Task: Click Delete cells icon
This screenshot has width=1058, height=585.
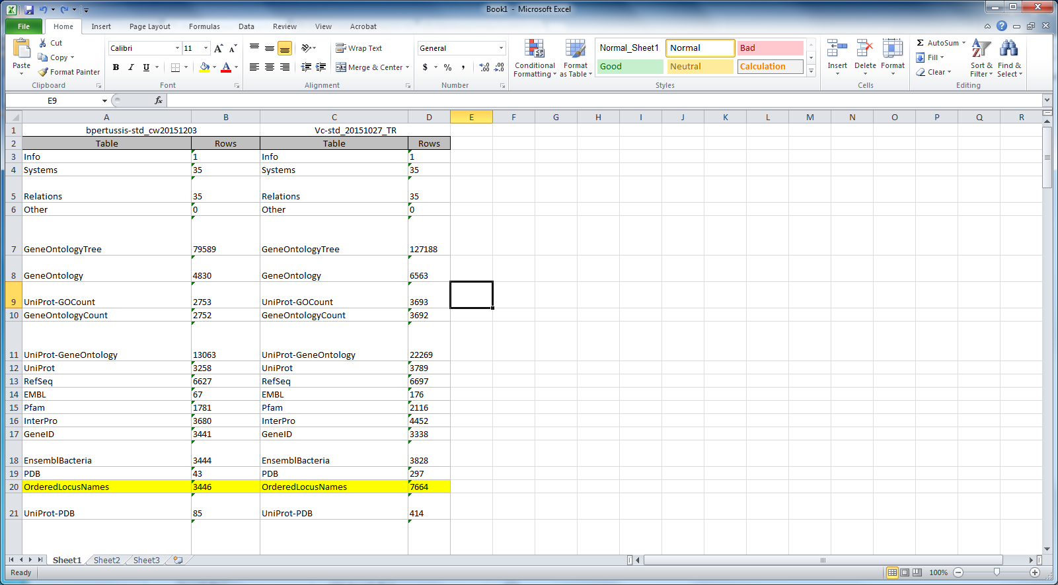Action: (x=865, y=50)
